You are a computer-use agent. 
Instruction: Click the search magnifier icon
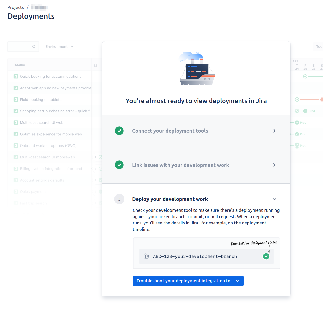34,47
